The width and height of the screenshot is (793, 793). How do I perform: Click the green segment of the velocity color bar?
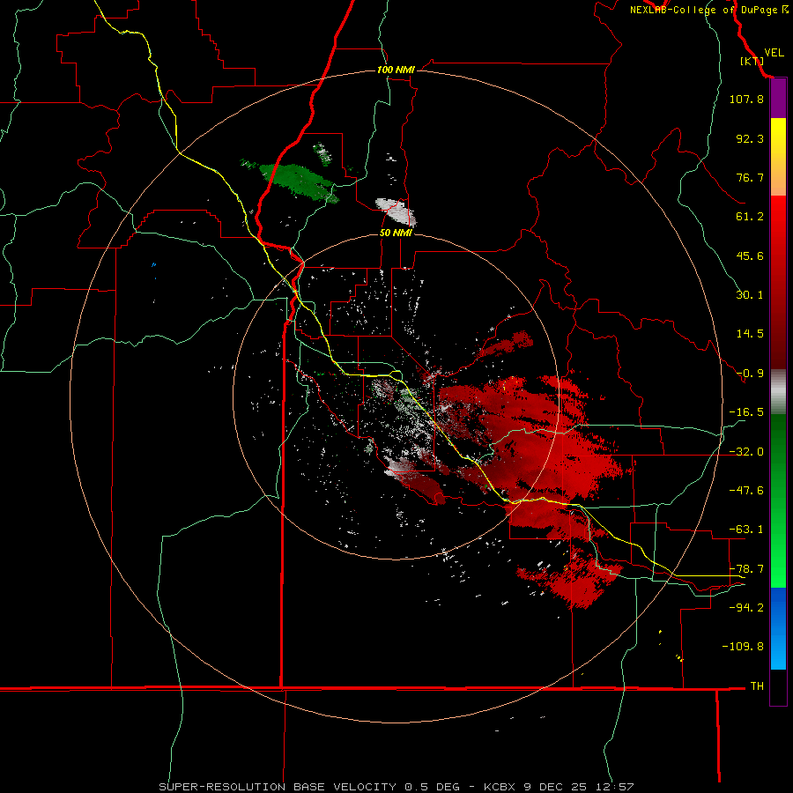coord(778,500)
